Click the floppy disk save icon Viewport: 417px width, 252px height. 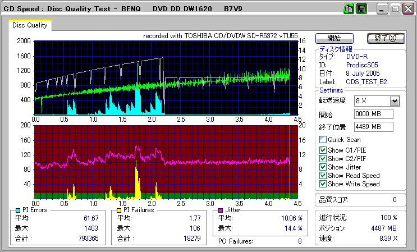[361, 9]
